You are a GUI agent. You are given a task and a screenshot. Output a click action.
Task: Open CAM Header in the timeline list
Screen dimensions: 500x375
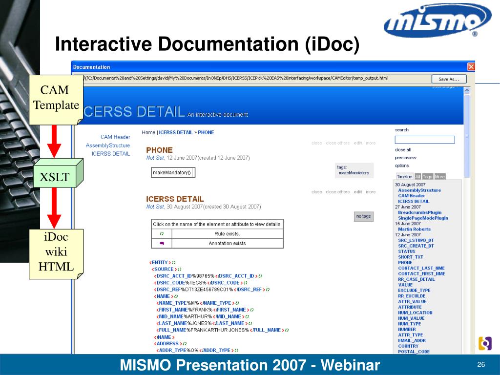tap(411, 196)
